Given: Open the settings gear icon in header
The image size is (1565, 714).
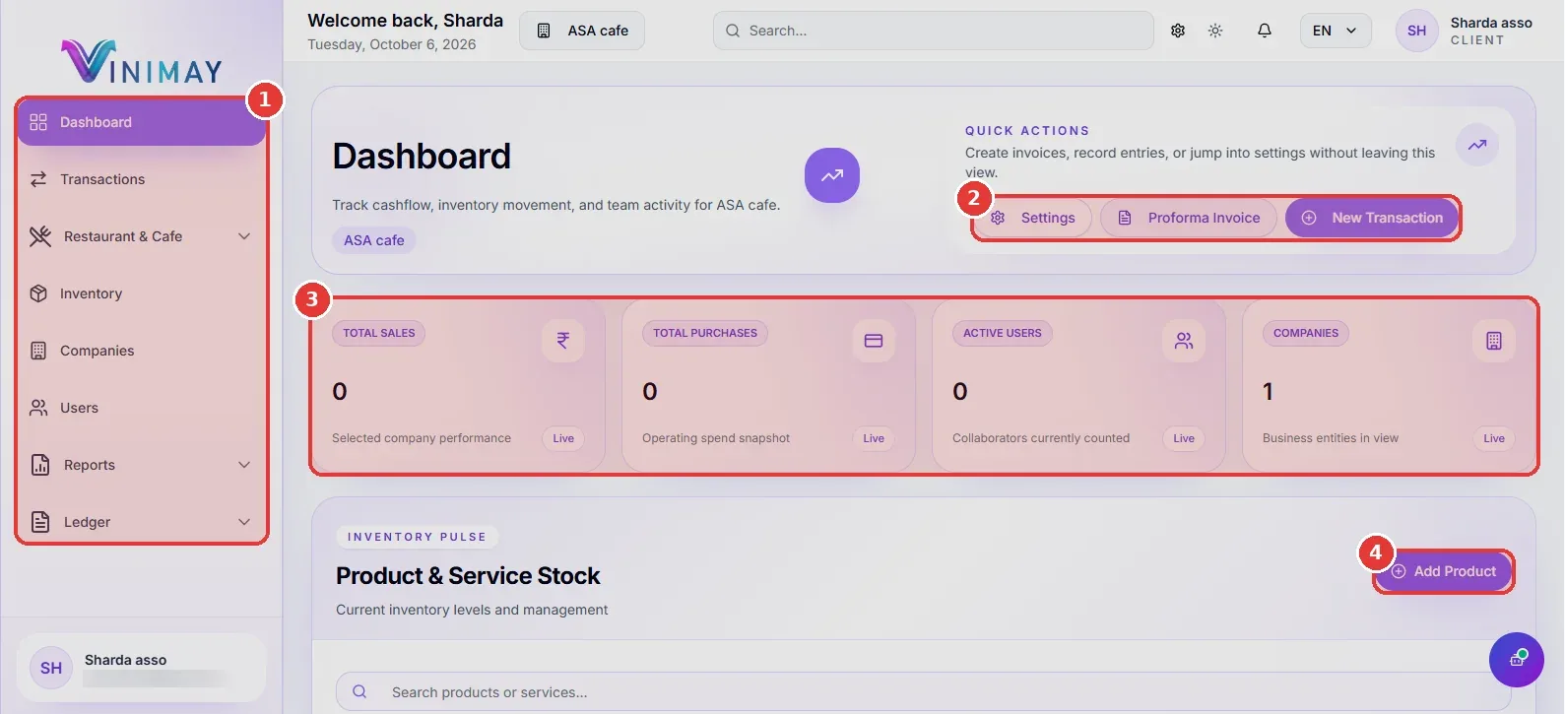Looking at the screenshot, I should click(x=1178, y=31).
